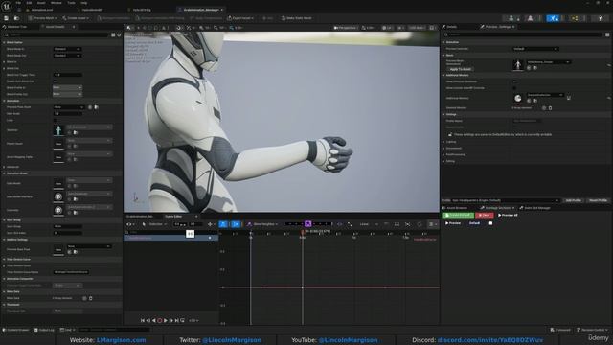Open the Preview Controller dropdown

tap(535, 49)
